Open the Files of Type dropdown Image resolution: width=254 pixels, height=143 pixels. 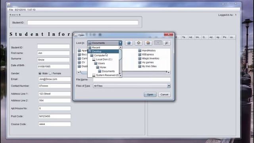[169, 86]
